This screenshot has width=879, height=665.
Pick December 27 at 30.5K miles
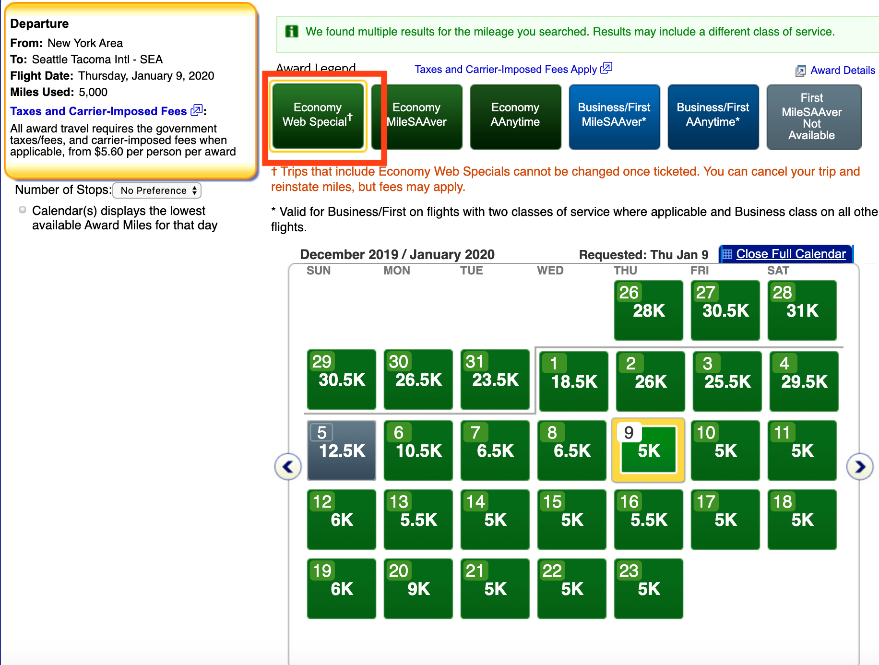725,310
